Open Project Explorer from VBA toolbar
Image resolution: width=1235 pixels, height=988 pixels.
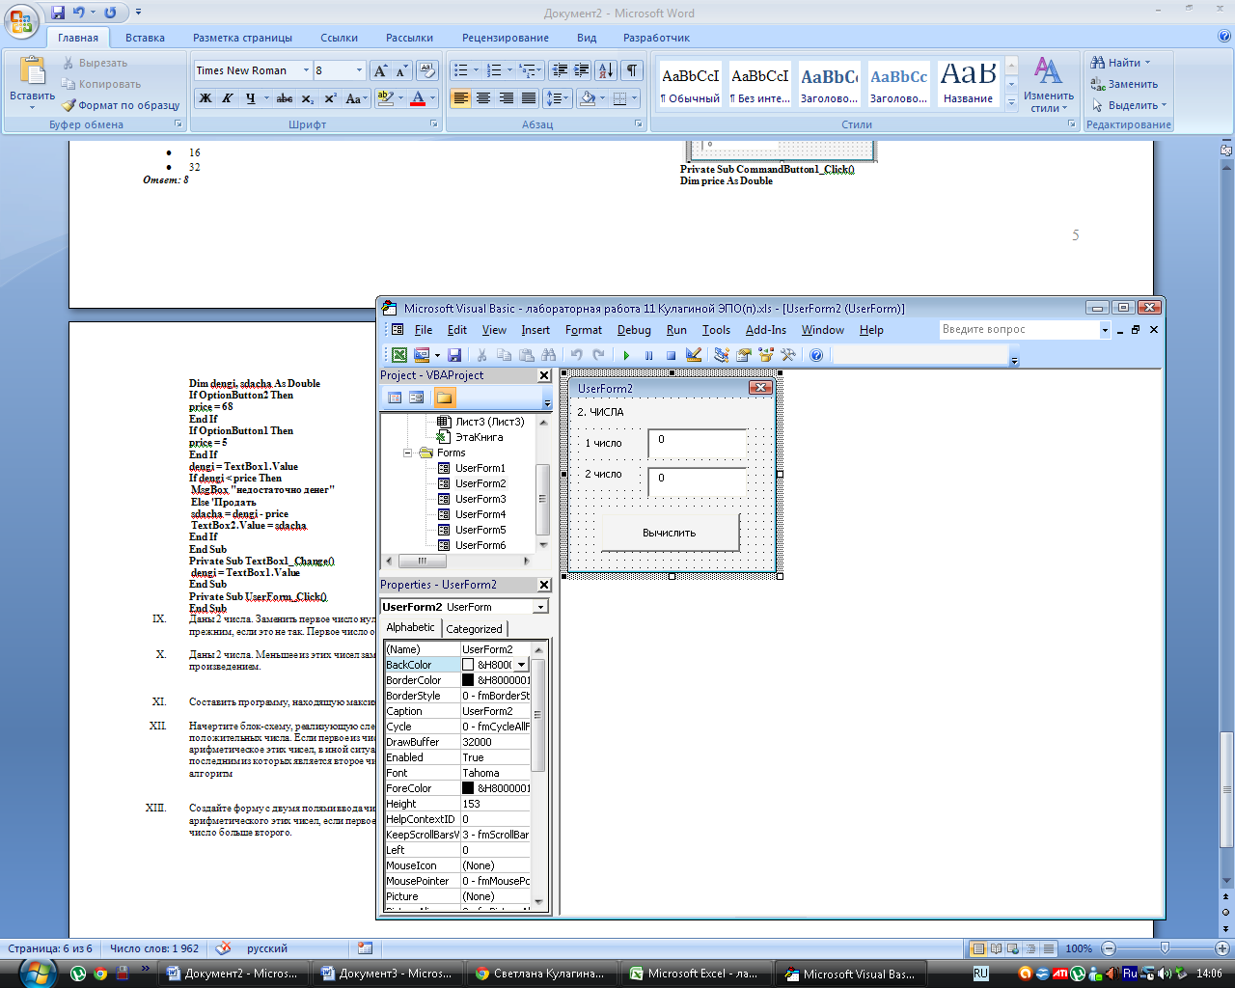(x=721, y=355)
